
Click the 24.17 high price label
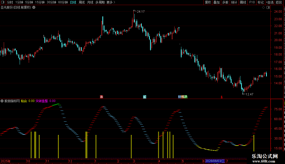coord(141,12)
